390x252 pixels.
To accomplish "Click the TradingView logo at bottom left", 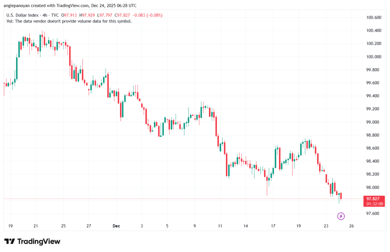I will (32, 241).
